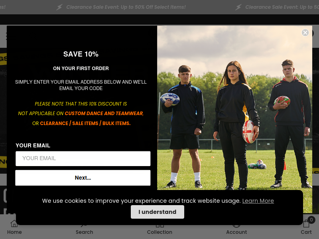Click the Clearance Sale Event banner text

126,7
